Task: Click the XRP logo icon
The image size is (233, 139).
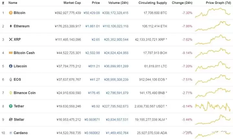Action: pos(11,40)
